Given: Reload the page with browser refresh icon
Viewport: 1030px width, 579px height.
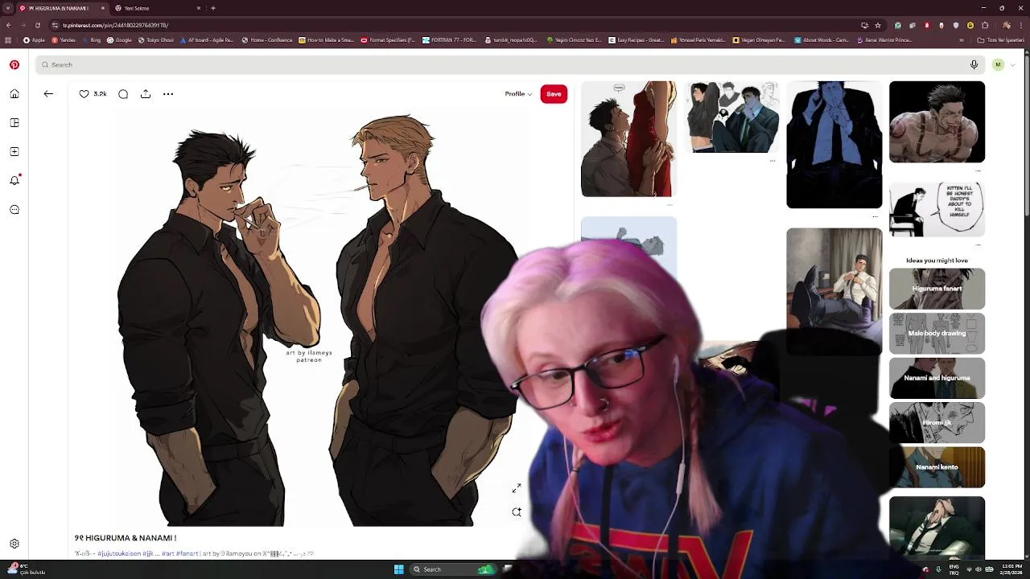Looking at the screenshot, I should point(38,25).
